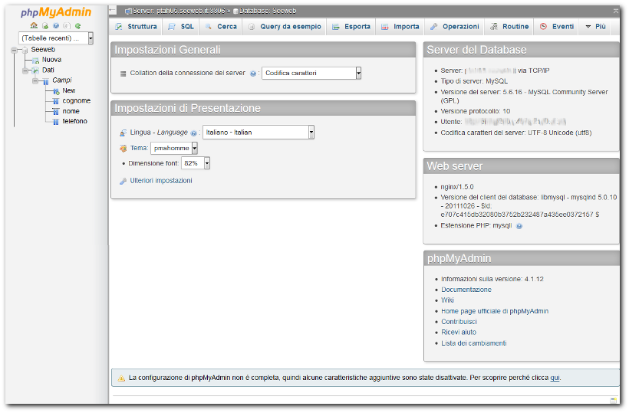Click help icon next to Lingua - Language
This screenshot has height=413, width=629.
pos(194,133)
